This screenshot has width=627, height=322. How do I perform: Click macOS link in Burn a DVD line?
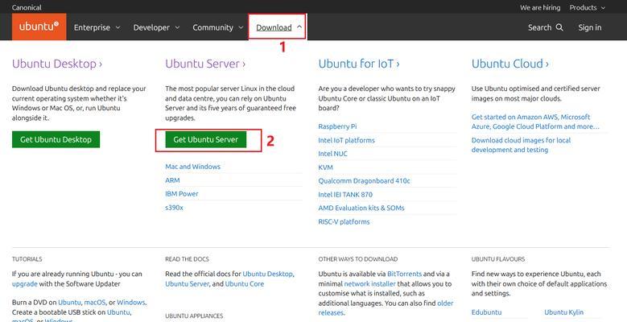pos(95,302)
